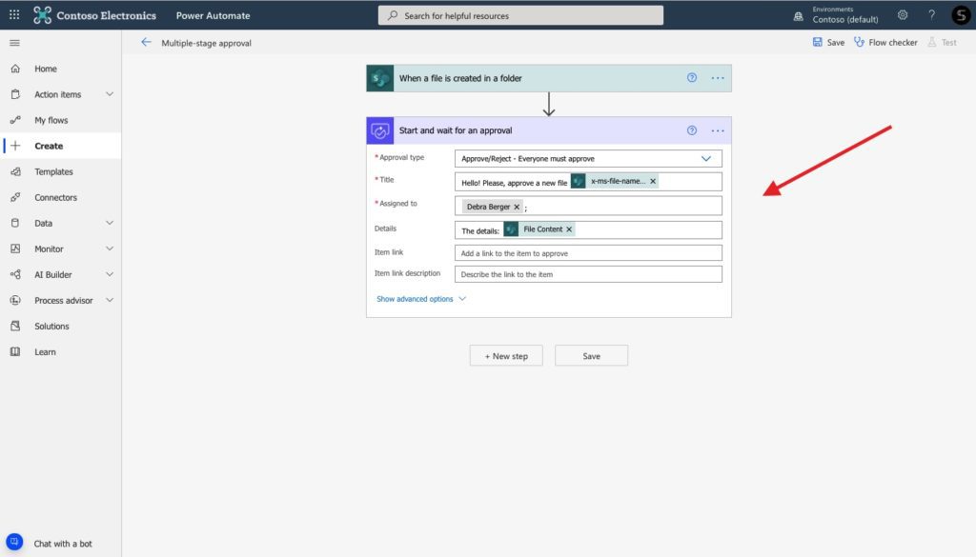Open the Environments picker icon
Viewport: 976px width, 557px height.
tap(798, 16)
